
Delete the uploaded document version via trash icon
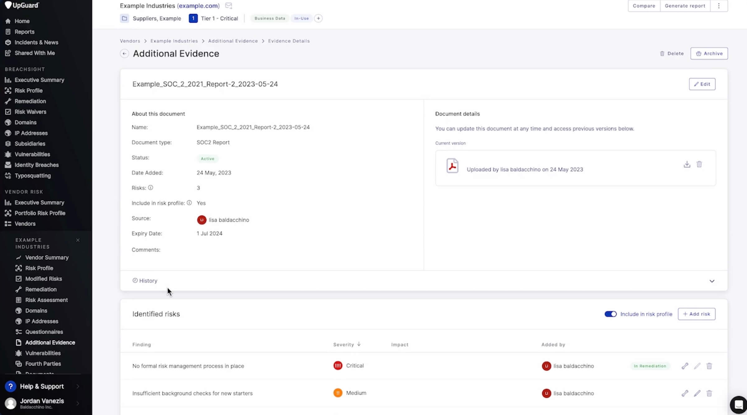point(699,164)
